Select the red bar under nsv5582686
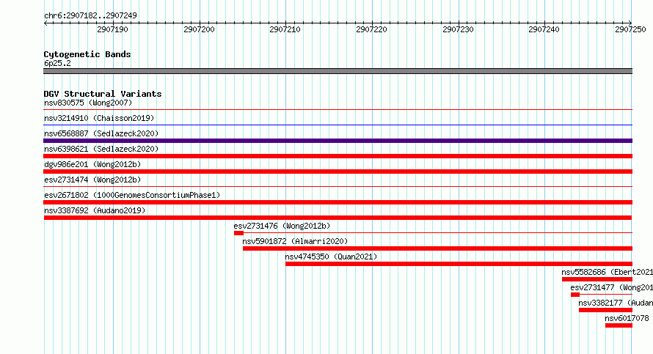The width and height of the screenshot is (653, 354). tap(597, 279)
